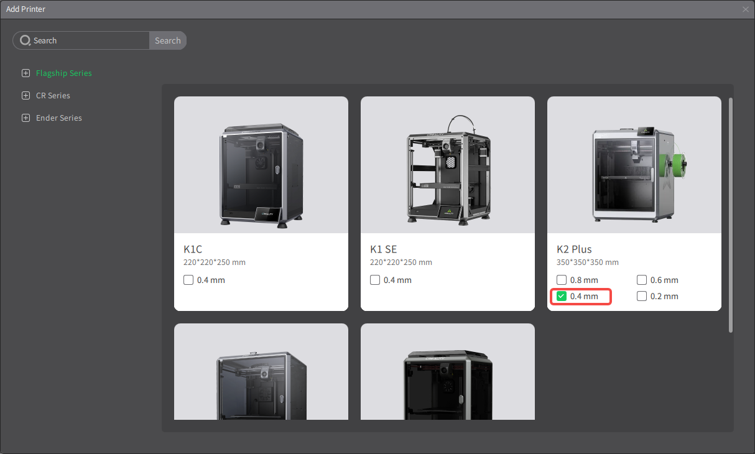Expand the Ender Series tree node
The height and width of the screenshot is (454, 755).
[25, 118]
